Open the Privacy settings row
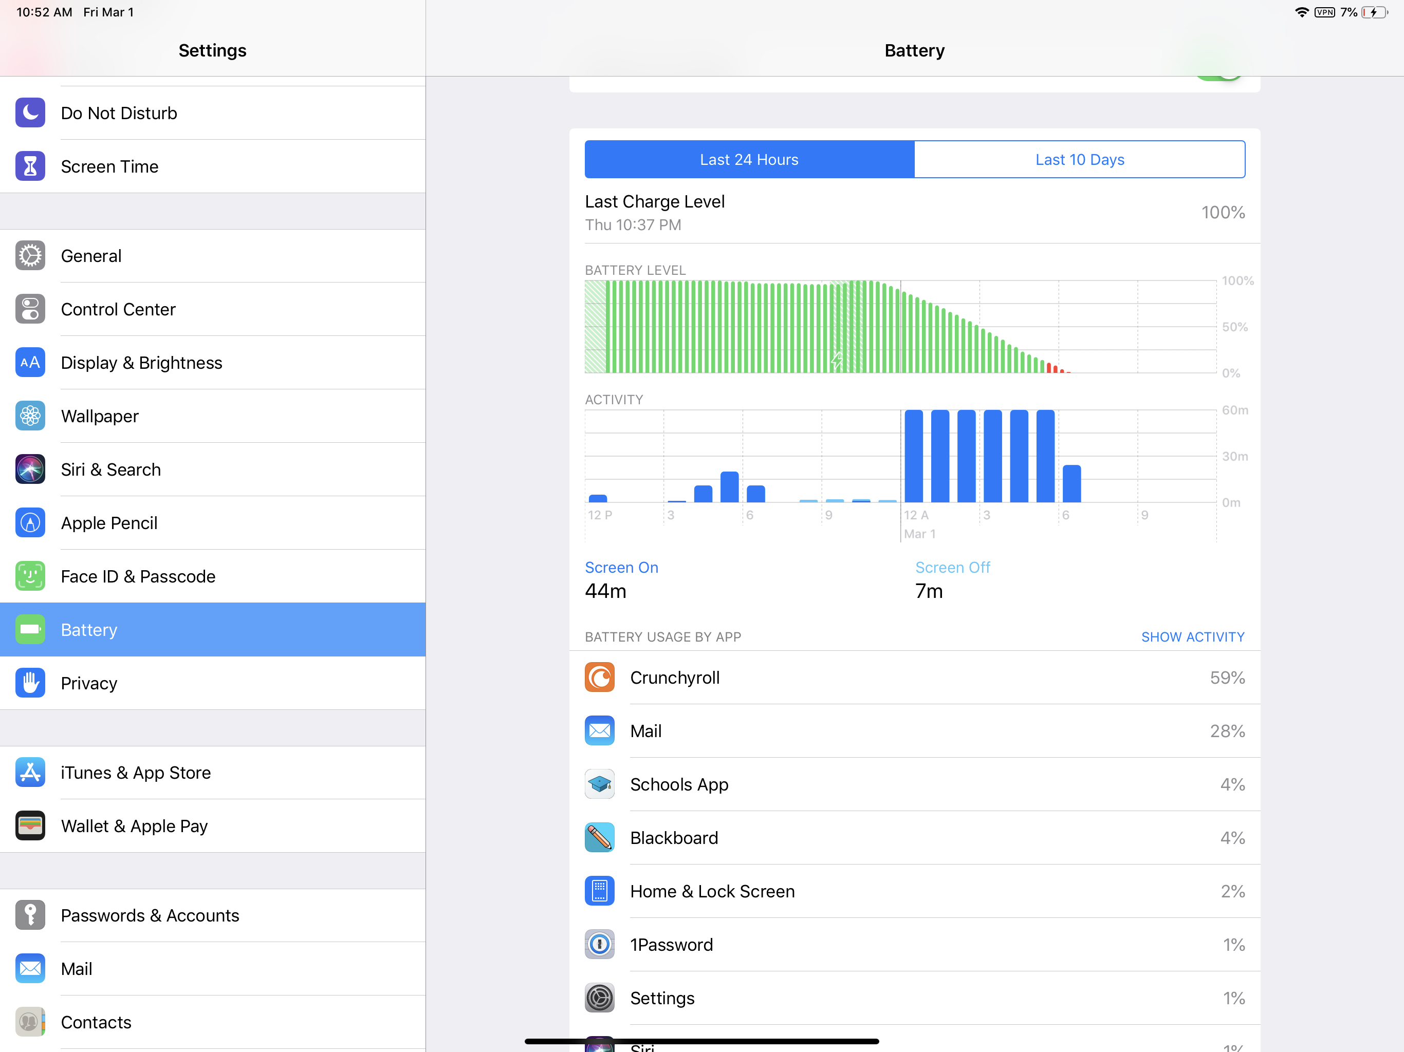Image resolution: width=1404 pixels, height=1052 pixels. point(89,683)
